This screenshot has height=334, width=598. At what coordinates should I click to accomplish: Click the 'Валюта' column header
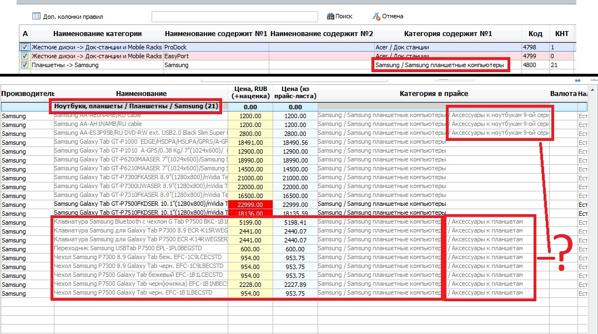tap(563, 93)
